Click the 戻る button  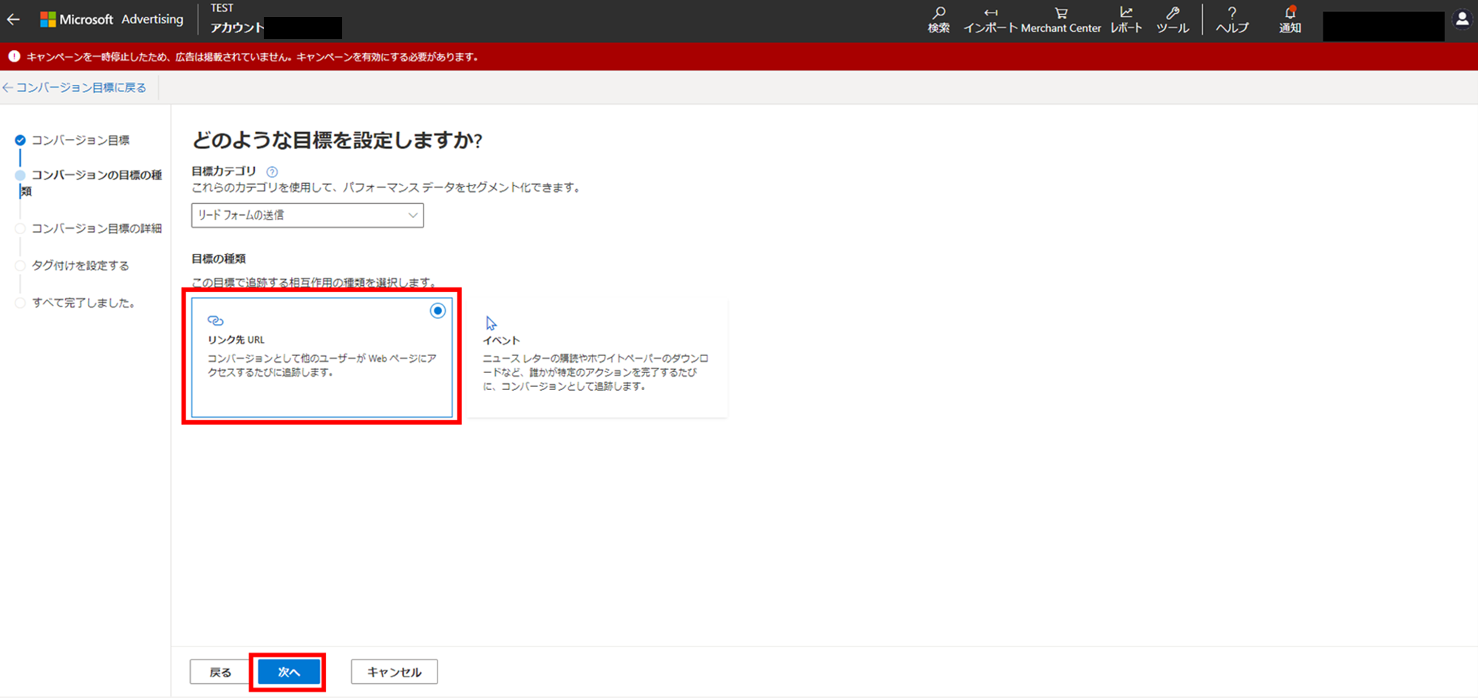(220, 672)
